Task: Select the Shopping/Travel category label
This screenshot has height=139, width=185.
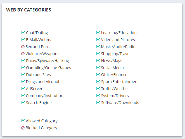Action: click(116, 54)
